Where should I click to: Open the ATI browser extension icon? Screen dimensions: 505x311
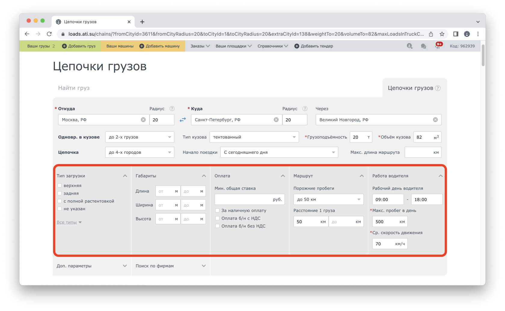click(467, 34)
